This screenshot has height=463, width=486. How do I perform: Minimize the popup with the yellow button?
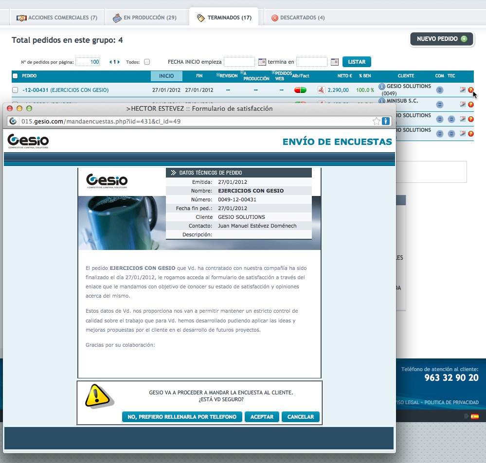point(19,108)
